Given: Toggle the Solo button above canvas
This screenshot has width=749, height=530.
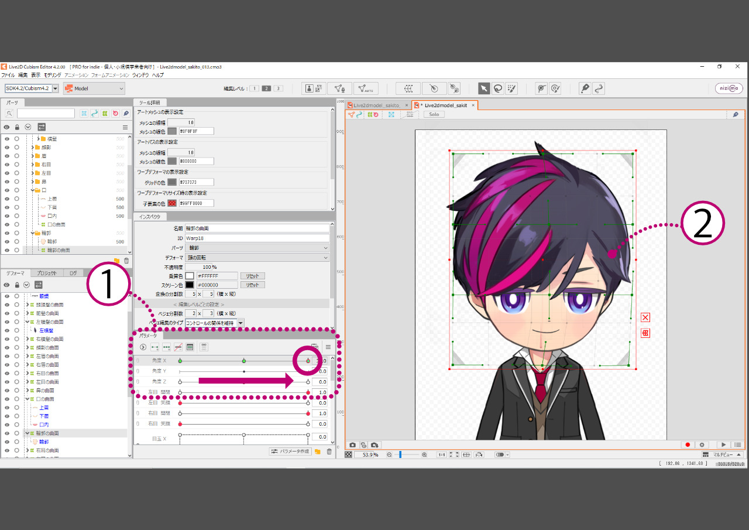Looking at the screenshot, I should [434, 114].
